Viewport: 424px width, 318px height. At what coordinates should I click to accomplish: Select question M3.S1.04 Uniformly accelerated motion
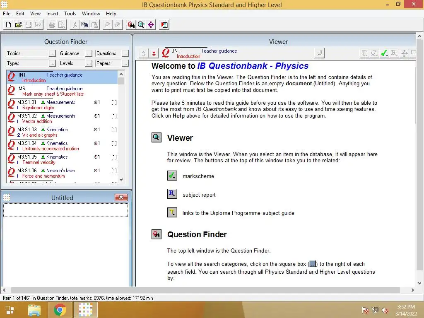coord(62,146)
